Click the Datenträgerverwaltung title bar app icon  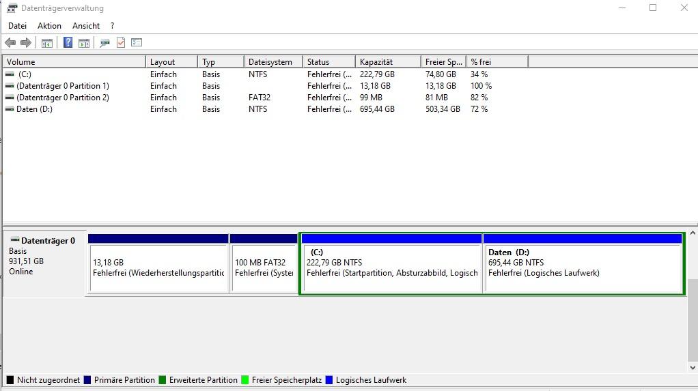click(x=12, y=8)
